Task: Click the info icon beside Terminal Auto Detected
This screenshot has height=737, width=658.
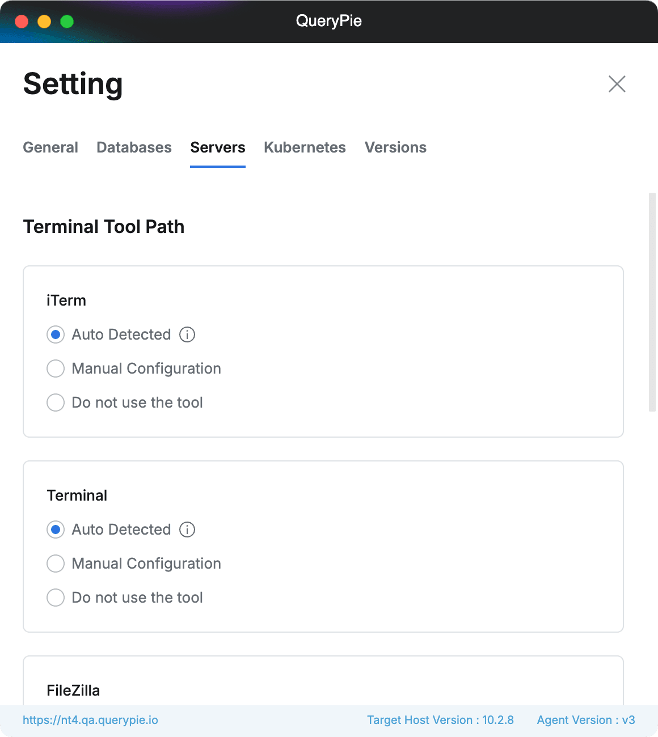Action: point(187,530)
